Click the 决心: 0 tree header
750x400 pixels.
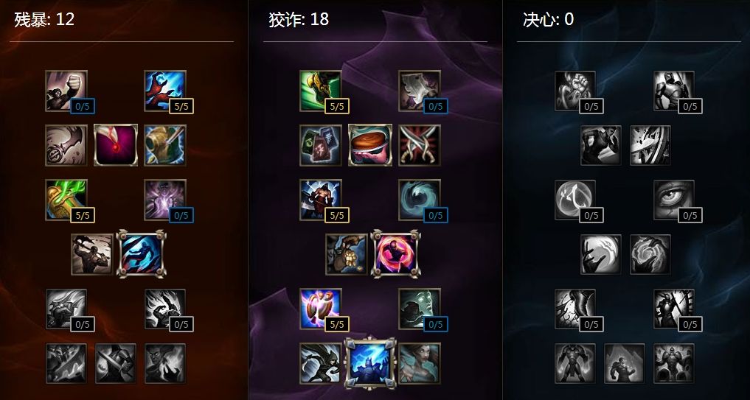point(548,20)
